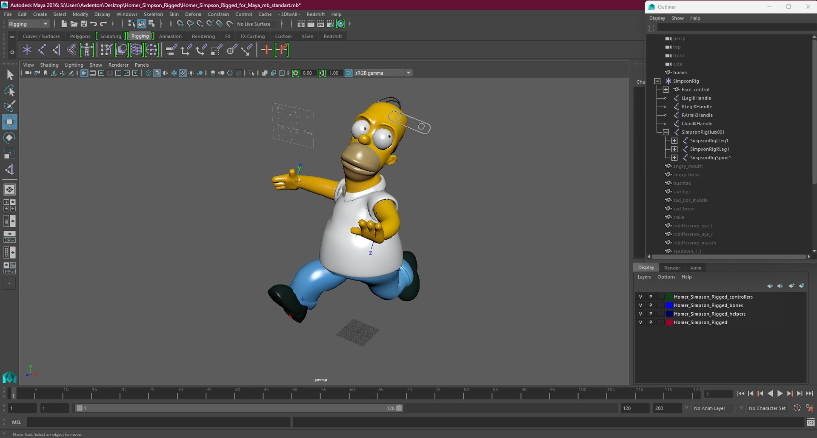Click the blue Homer_Simpson_Rigged_bones layer color swatch

click(669, 305)
